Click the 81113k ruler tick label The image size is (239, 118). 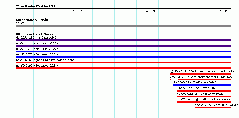tap(151, 11)
